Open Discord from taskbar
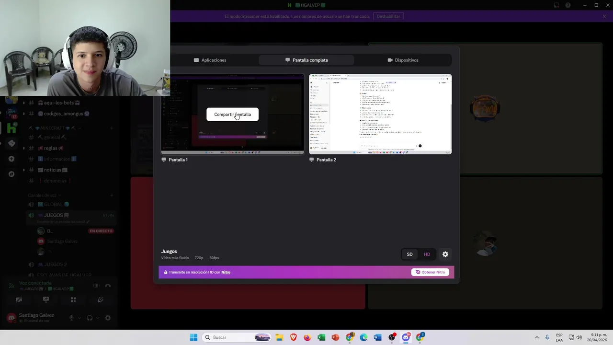The width and height of the screenshot is (613, 345). click(x=406, y=337)
